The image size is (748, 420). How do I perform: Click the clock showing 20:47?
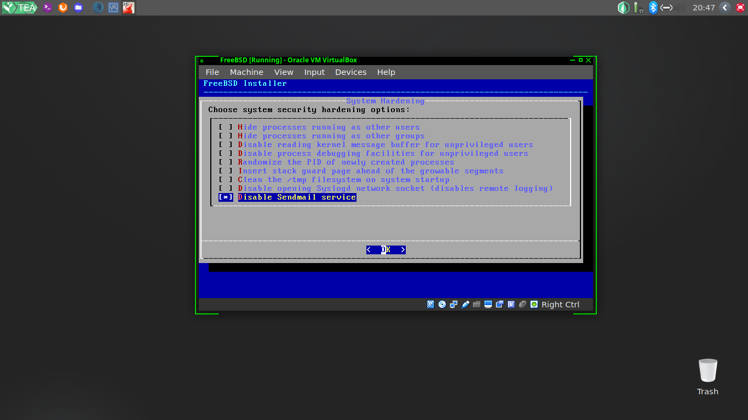point(704,8)
